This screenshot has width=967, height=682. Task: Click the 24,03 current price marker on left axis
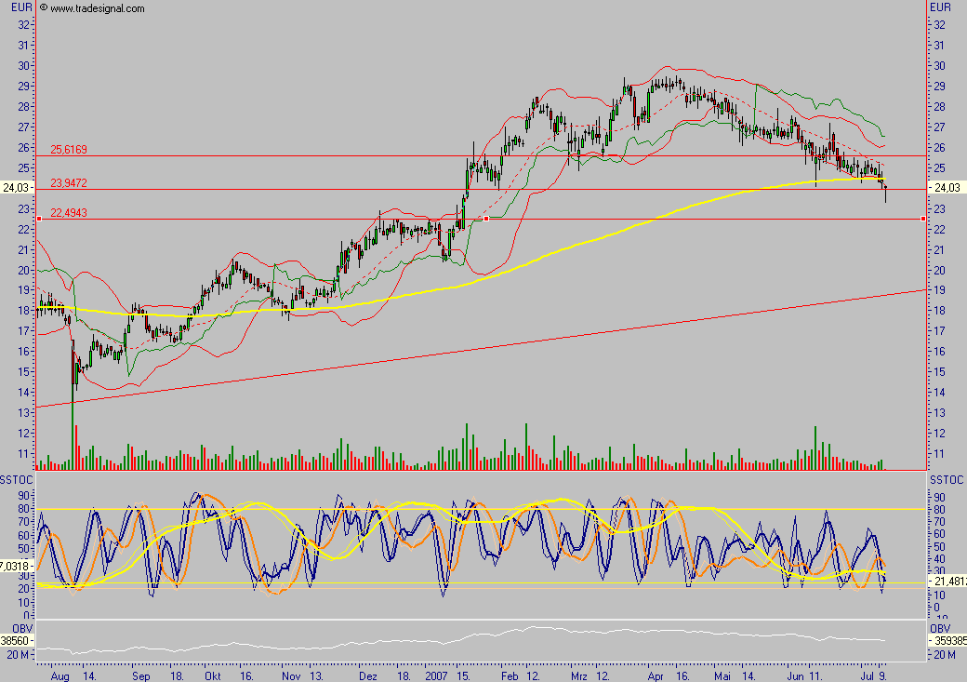(x=16, y=187)
